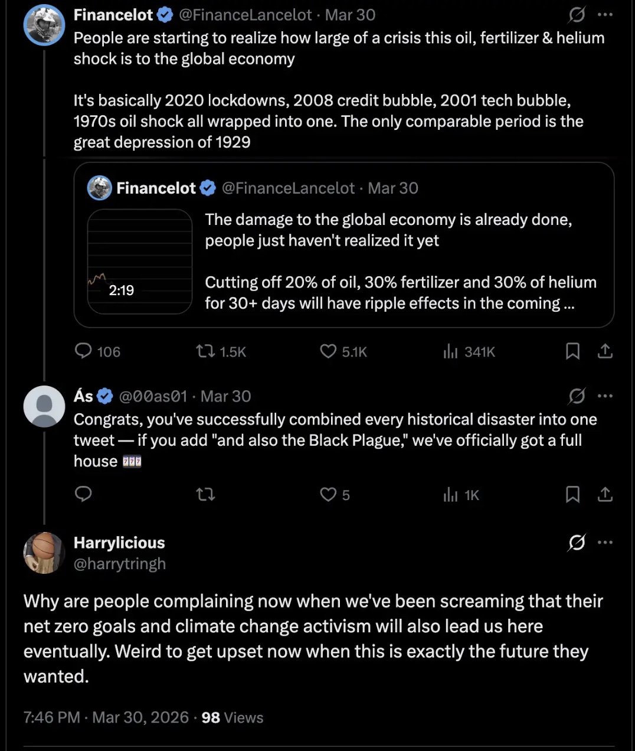Viewport: 635px width, 751px height.
Task: Repost Financelot's post with 1.5K reposts
Action: pyautogui.click(x=206, y=351)
